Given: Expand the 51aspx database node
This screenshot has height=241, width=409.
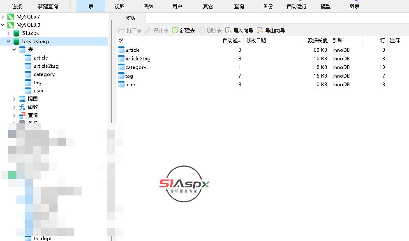Looking at the screenshot, I should click(x=9, y=33).
